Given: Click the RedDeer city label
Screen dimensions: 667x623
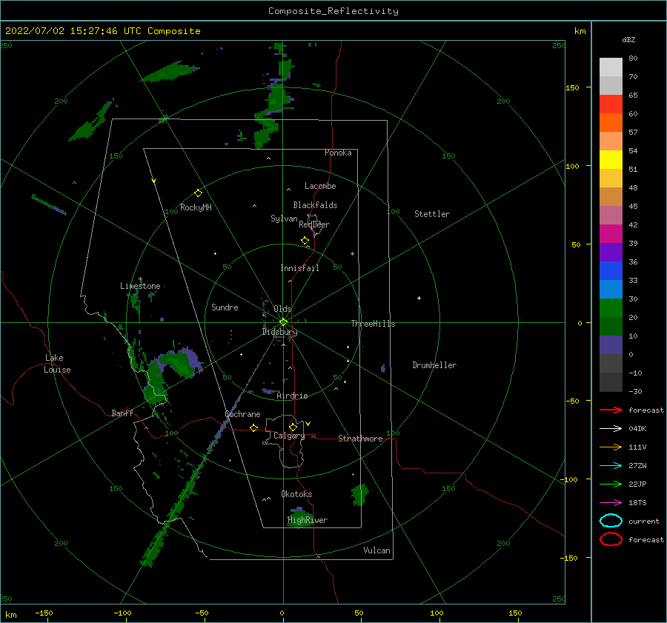Looking at the screenshot, I should tap(314, 224).
